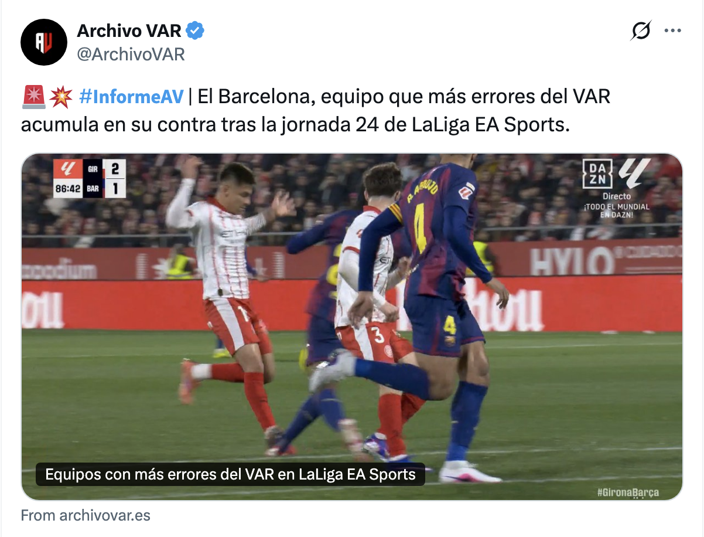Open the @ArchivoVAR handle link
Image resolution: width=704 pixels, height=537 pixels.
pos(131,54)
